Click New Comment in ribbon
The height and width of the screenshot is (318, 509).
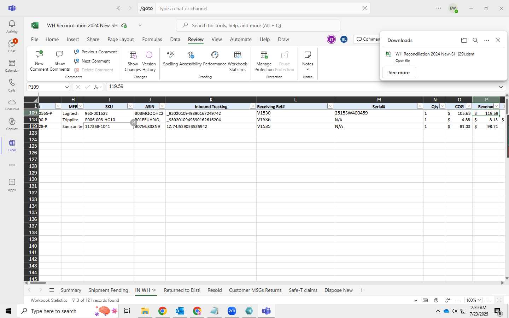point(39,61)
